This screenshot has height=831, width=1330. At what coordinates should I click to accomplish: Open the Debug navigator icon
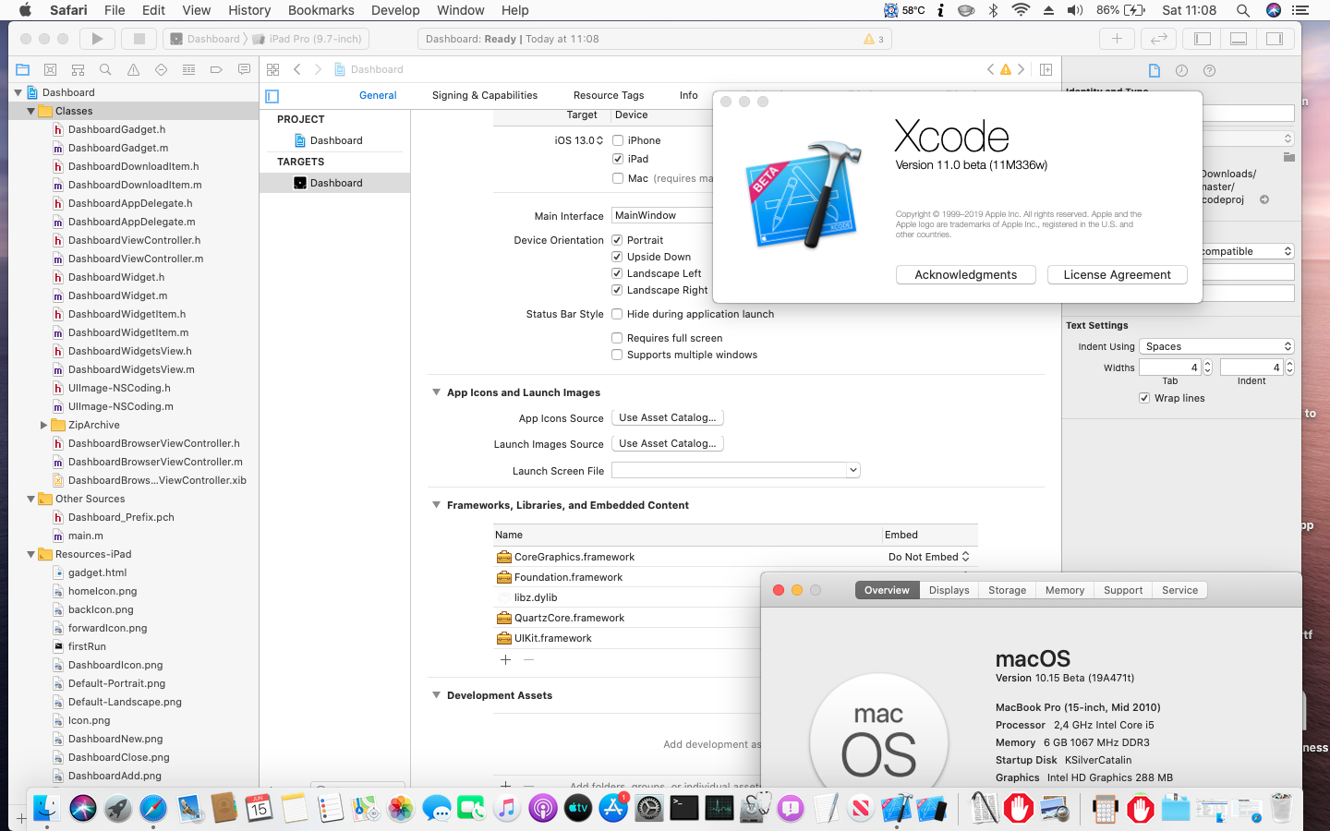click(188, 69)
